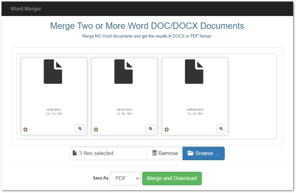Open the zoom preview for demo.docx
296x193 pixels.
(151, 128)
